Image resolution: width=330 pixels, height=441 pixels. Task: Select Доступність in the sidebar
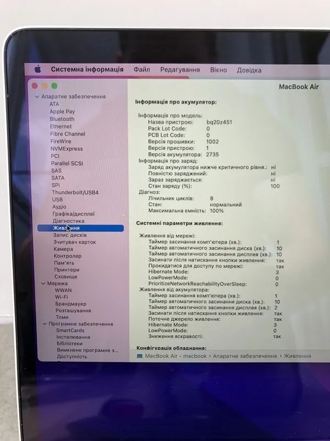(x=72, y=357)
